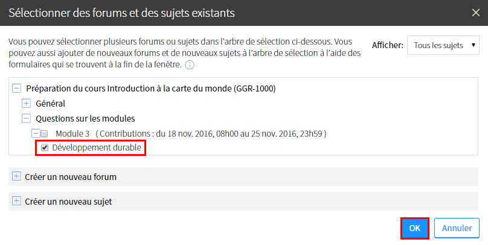Click the Créer un nouveau sujet label

[x=68, y=202]
